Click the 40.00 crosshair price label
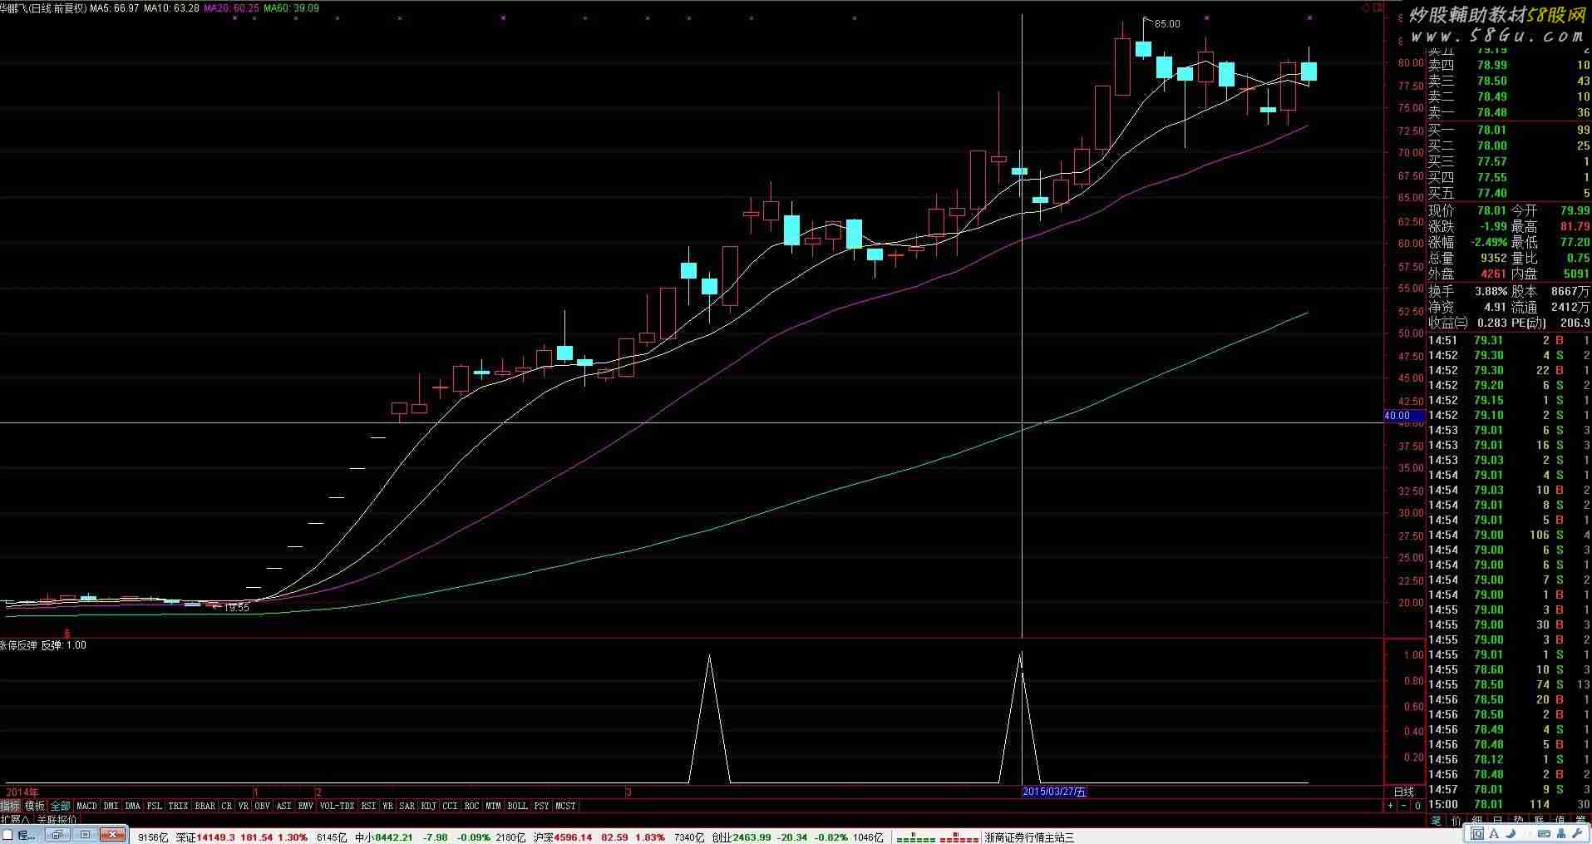Viewport: 1592px width, 844px height. click(1404, 416)
